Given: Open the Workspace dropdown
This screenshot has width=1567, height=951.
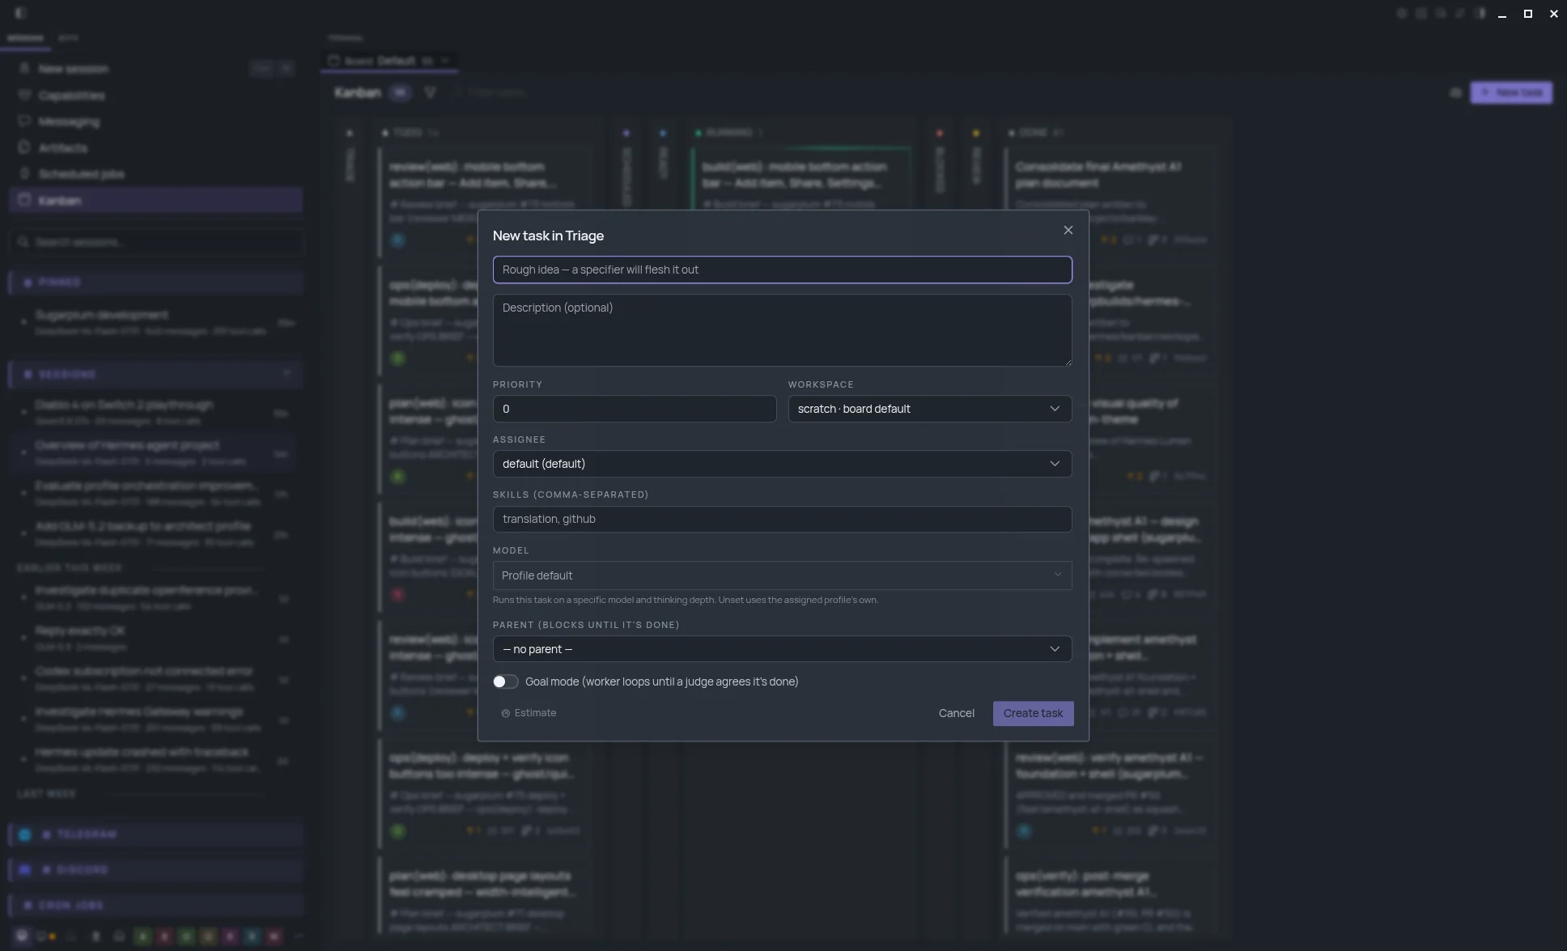Looking at the screenshot, I should 930,409.
